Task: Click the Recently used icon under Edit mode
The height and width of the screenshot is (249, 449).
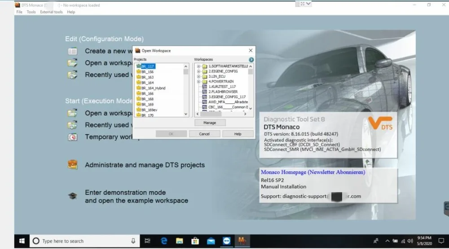Action: [72, 75]
